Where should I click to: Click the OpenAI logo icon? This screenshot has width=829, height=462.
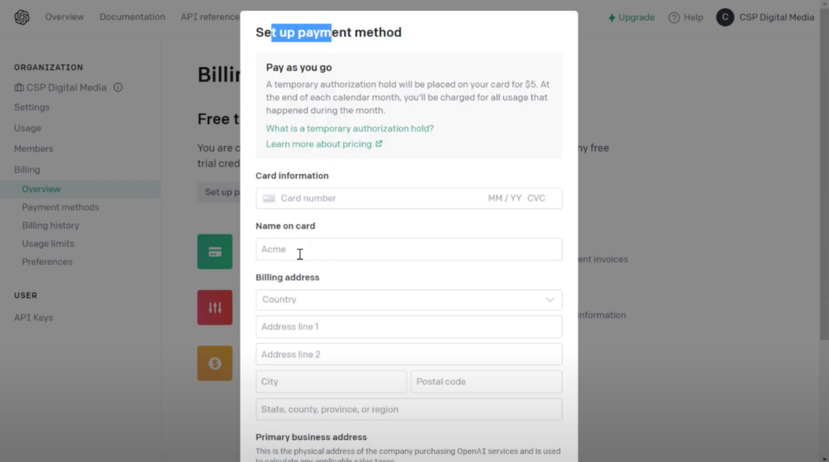(x=22, y=17)
